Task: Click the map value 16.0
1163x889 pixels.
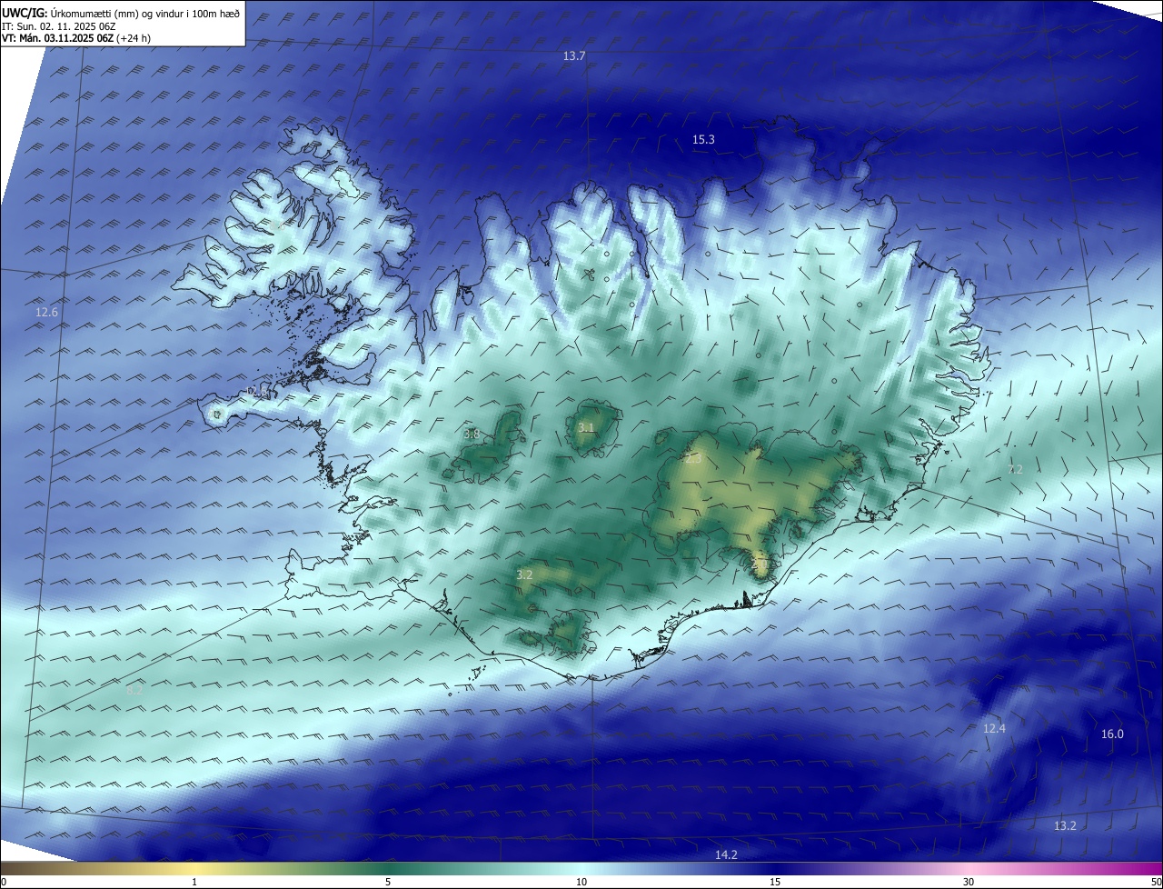Action: (x=1112, y=734)
